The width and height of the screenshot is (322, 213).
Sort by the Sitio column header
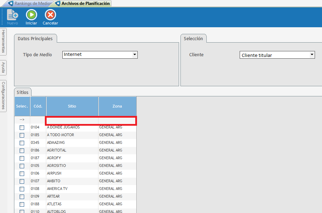click(72, 106)
